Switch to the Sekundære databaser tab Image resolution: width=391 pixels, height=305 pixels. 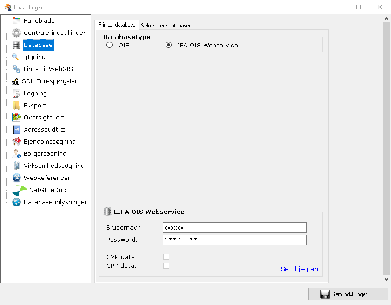165,25
